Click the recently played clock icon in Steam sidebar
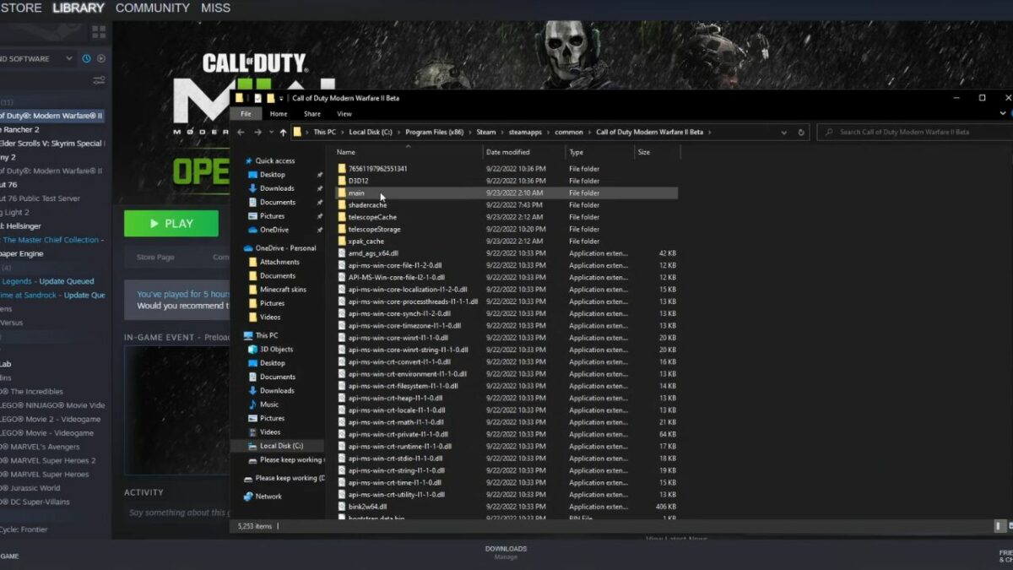 tap(86, 58)
